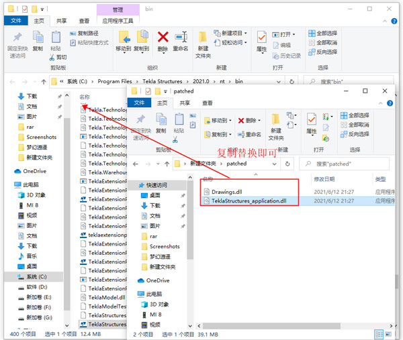Click the patched window search box
This screenshot has height=340, width=403.
pos(344,164)
